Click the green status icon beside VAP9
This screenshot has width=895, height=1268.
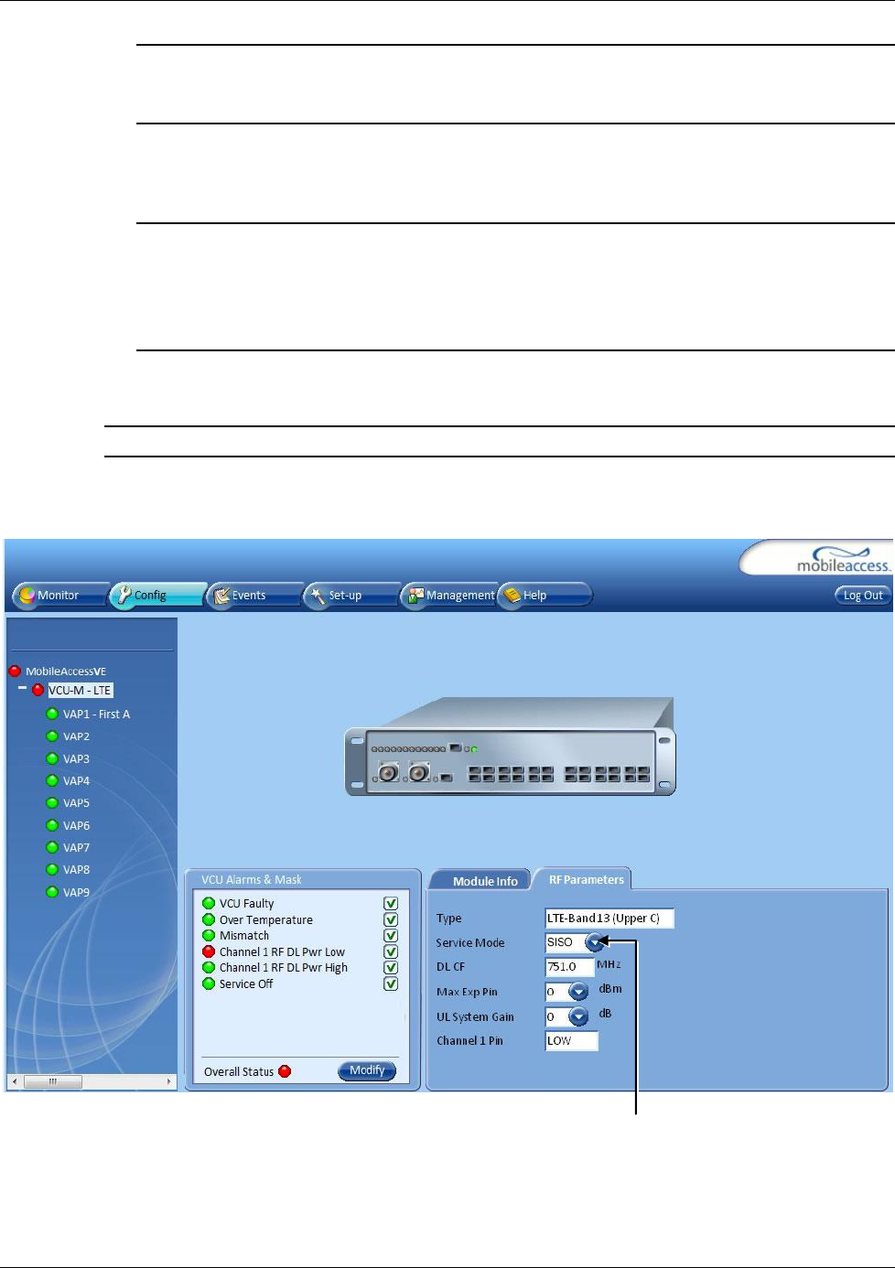click(x=52, y=893)
